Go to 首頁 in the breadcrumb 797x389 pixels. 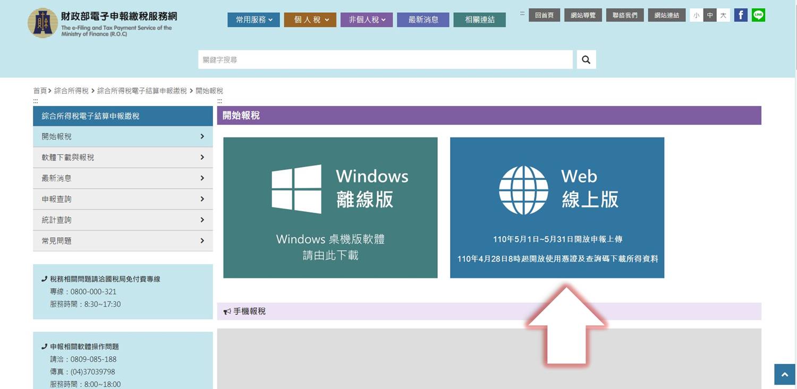click(x=40, y=91)
